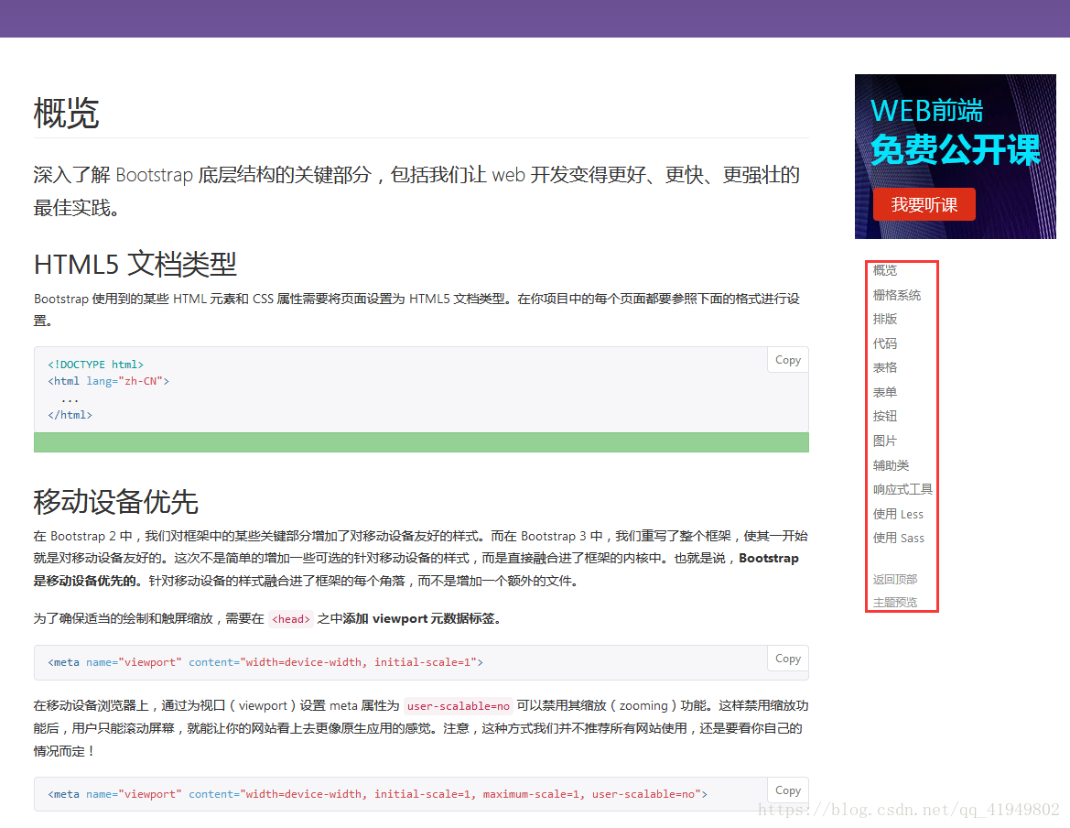This screenshot has width=1070, height=828.
Task: Click the 表单 sidebar entry
Action: pos(884,391)
